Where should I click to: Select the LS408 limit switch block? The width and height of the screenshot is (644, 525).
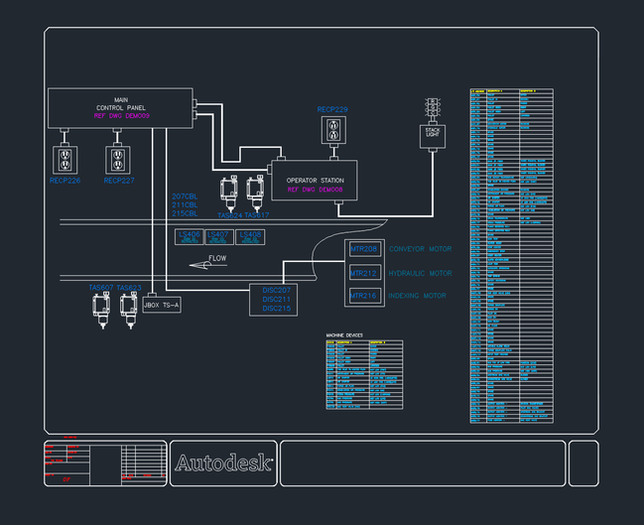(x=250, y=237)
